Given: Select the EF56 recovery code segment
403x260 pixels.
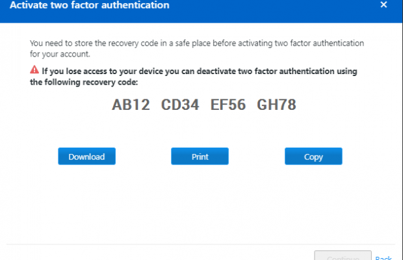Looking at the screenshot, I should tap(228, 105).
